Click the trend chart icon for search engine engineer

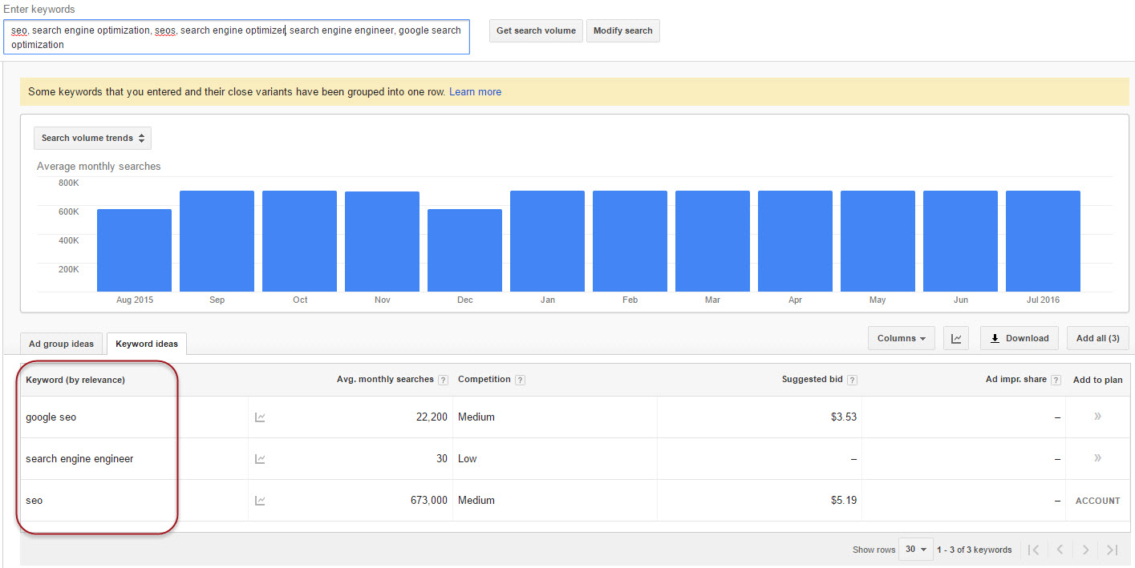click(260, 459)
